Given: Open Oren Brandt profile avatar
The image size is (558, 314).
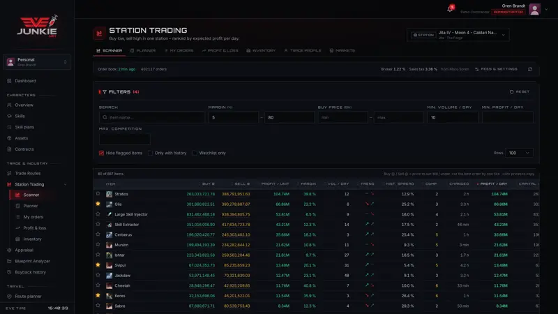Looking at the screenshot, I should [534, 9].
